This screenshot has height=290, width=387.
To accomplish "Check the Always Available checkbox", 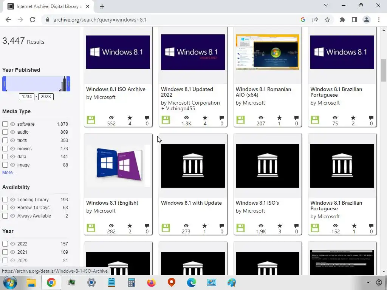I will pyautogui.click(x=5, y=216).
